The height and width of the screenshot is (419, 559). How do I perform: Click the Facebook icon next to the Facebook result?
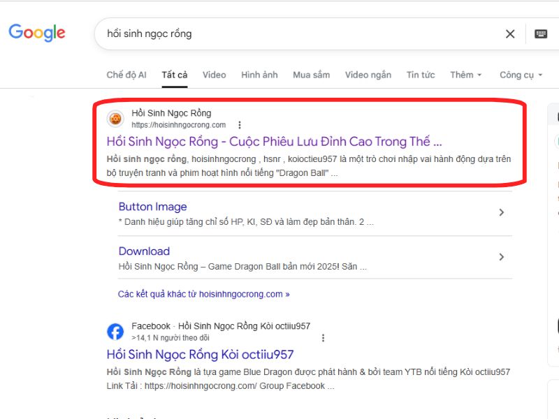pyautogui.click(x=115, y=330)
